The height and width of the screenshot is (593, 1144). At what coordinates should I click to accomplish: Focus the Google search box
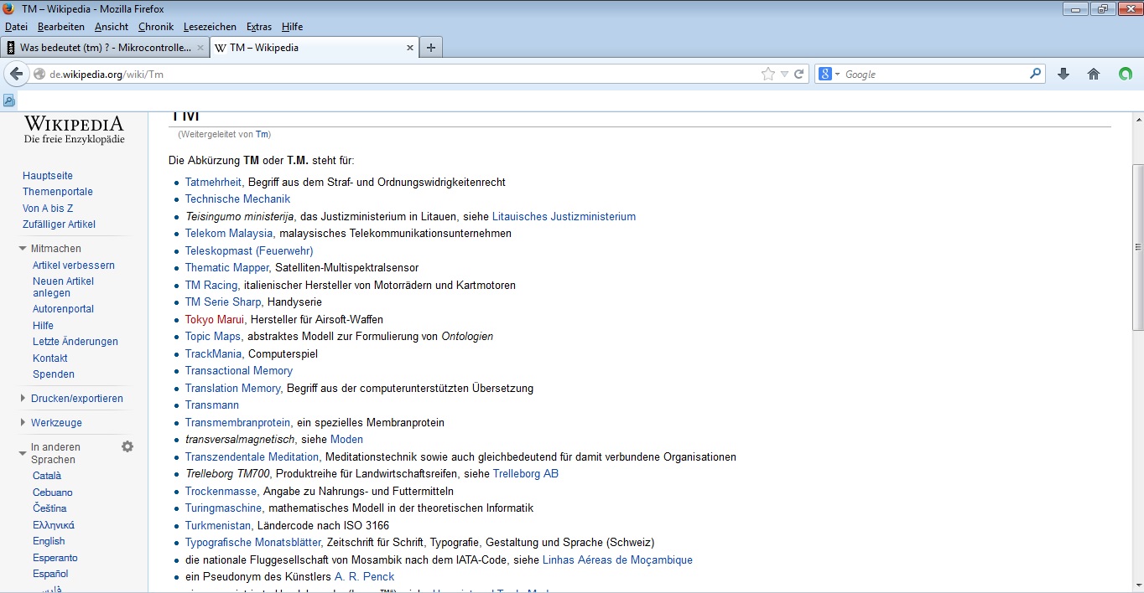point(935,74)
